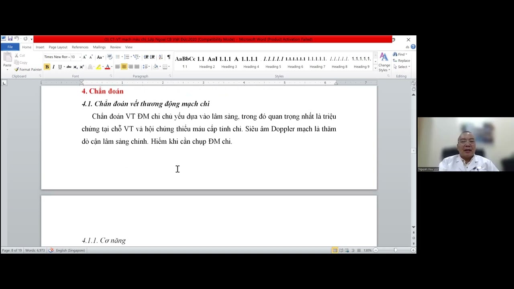Click the Find button
This screenshot has width=514, height=289.
tap(400, 54)
